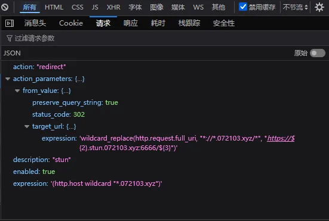Open the 不节流 throttling dropdown
The image size is (329, 221).
(x=295, y=7)
